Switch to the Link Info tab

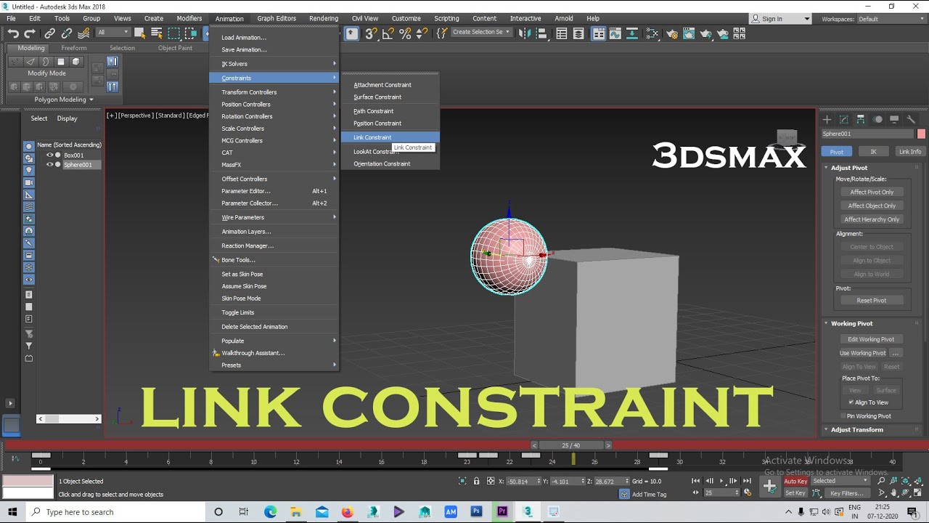tap(910, 152)
